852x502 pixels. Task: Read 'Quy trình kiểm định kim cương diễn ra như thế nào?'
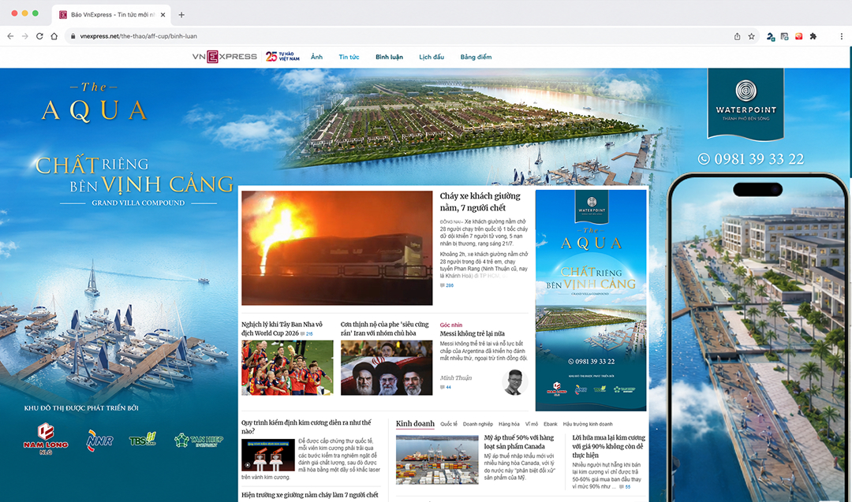pyautogui.click(x=306, y=426)
